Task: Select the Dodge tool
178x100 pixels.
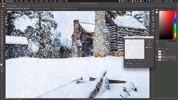Action: [x=2, y=43]
